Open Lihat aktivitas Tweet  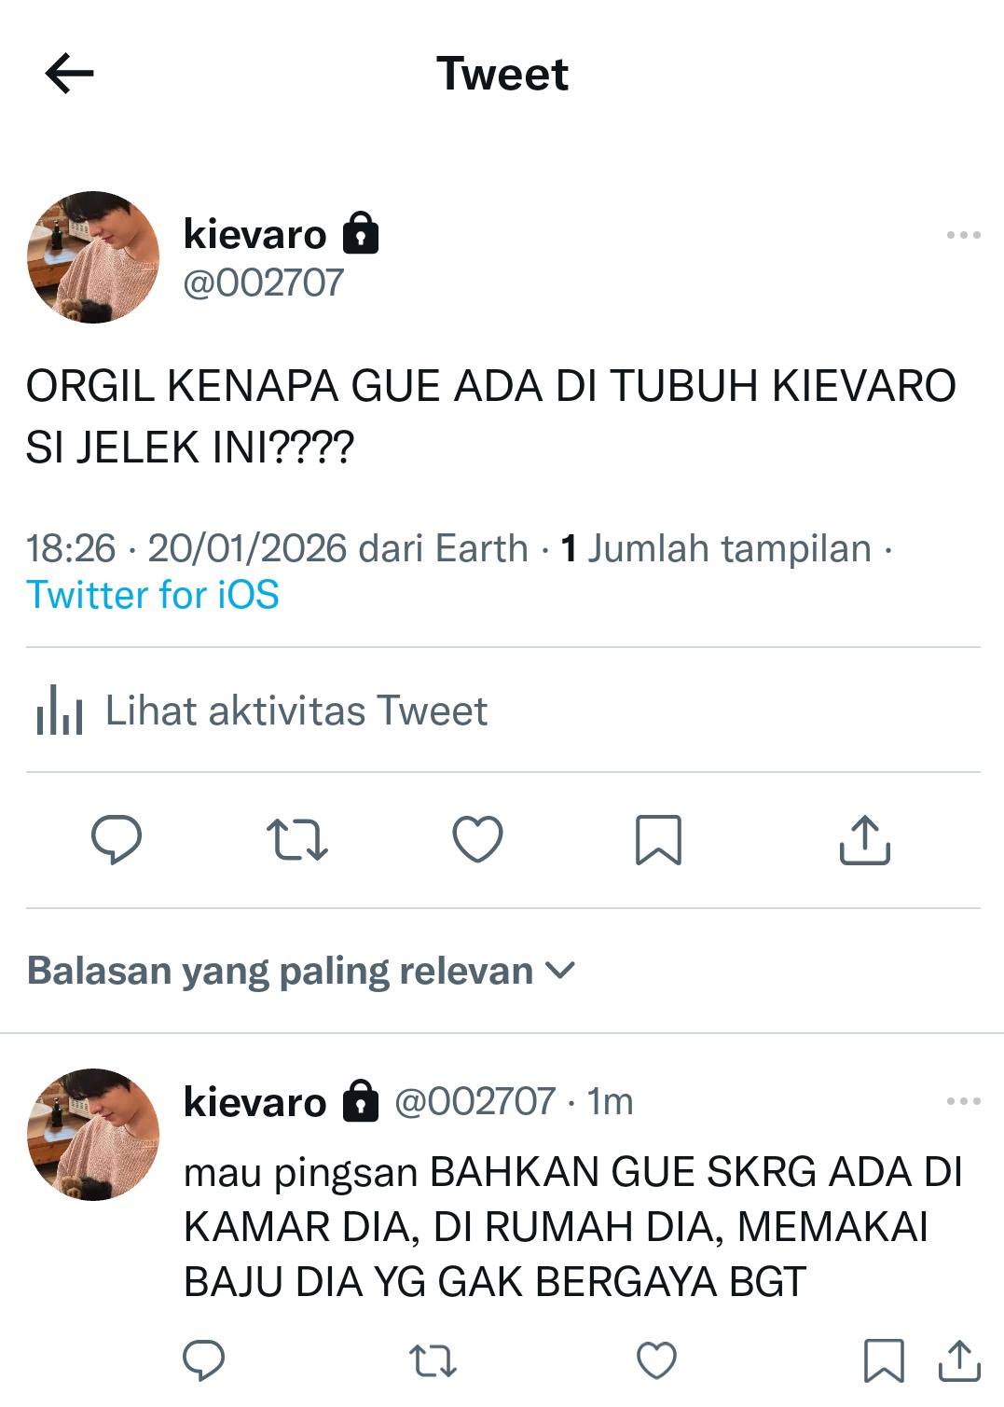[x=262, y=710]
